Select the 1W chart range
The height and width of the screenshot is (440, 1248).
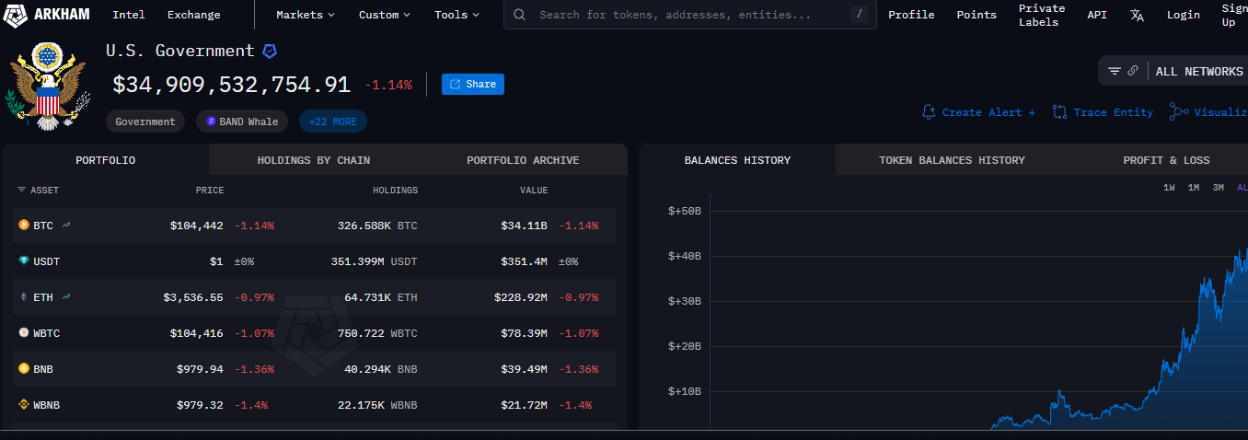pyautogui.click(x=1169, y=188)
